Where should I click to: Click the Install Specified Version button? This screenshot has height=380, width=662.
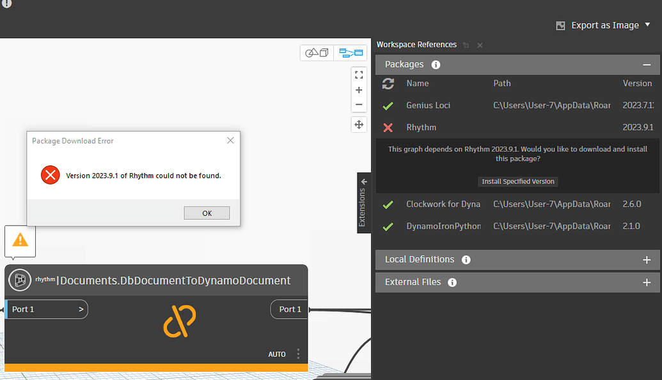click(x=517, y=181)
